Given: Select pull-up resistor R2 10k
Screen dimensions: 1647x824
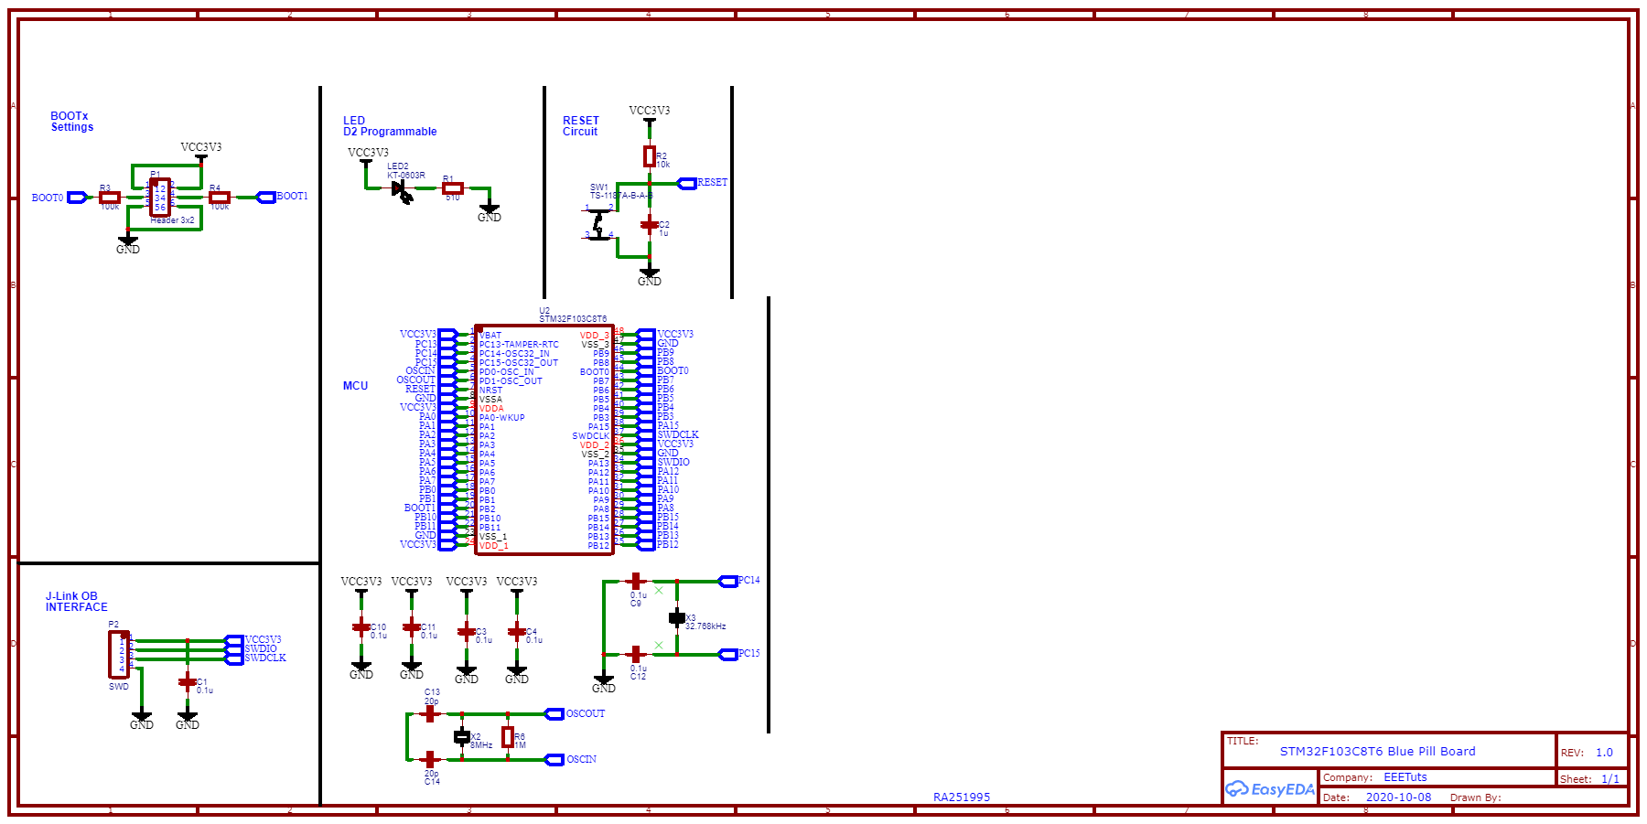Looking at the screenshot, I should tap(649, 156).
